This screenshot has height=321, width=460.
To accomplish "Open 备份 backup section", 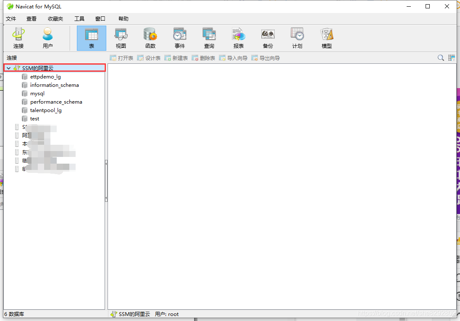I will click(x=268, y=38).
